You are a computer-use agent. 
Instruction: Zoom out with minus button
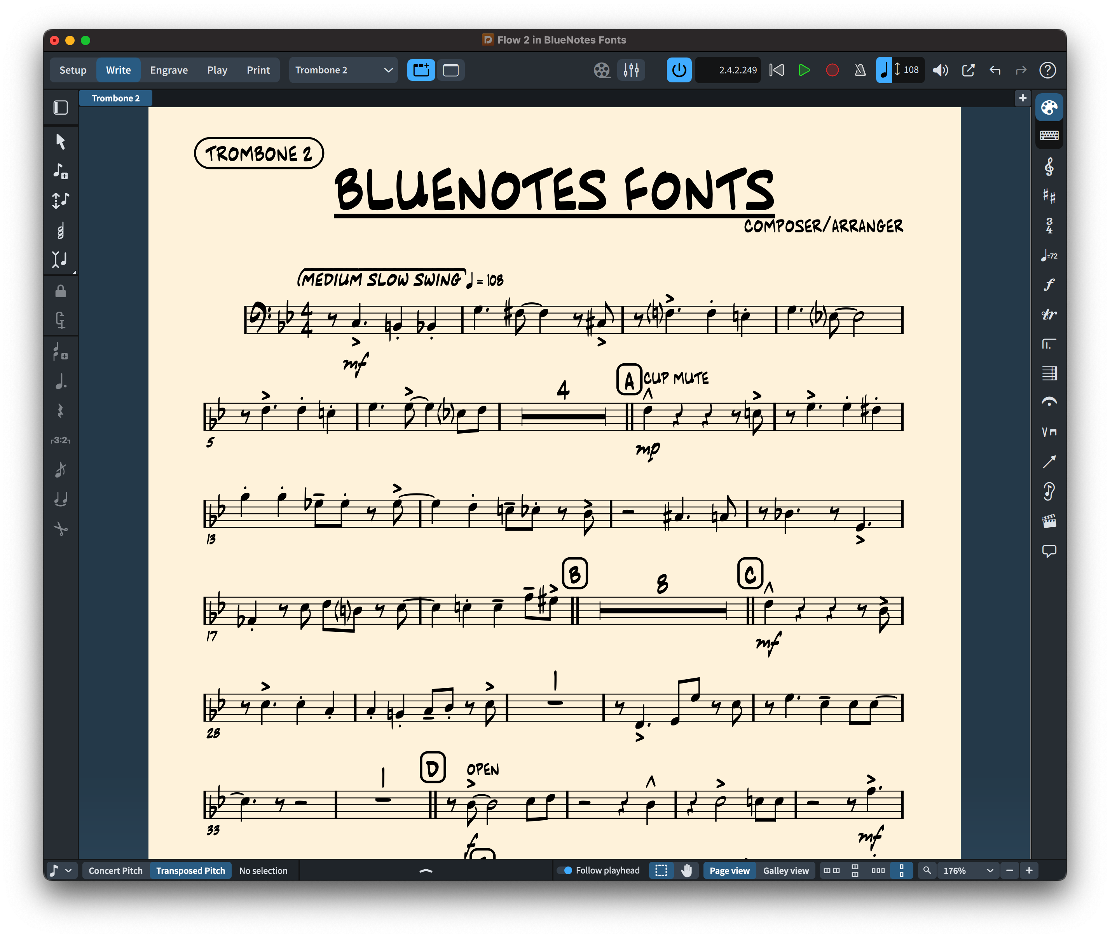[1009, 870]
